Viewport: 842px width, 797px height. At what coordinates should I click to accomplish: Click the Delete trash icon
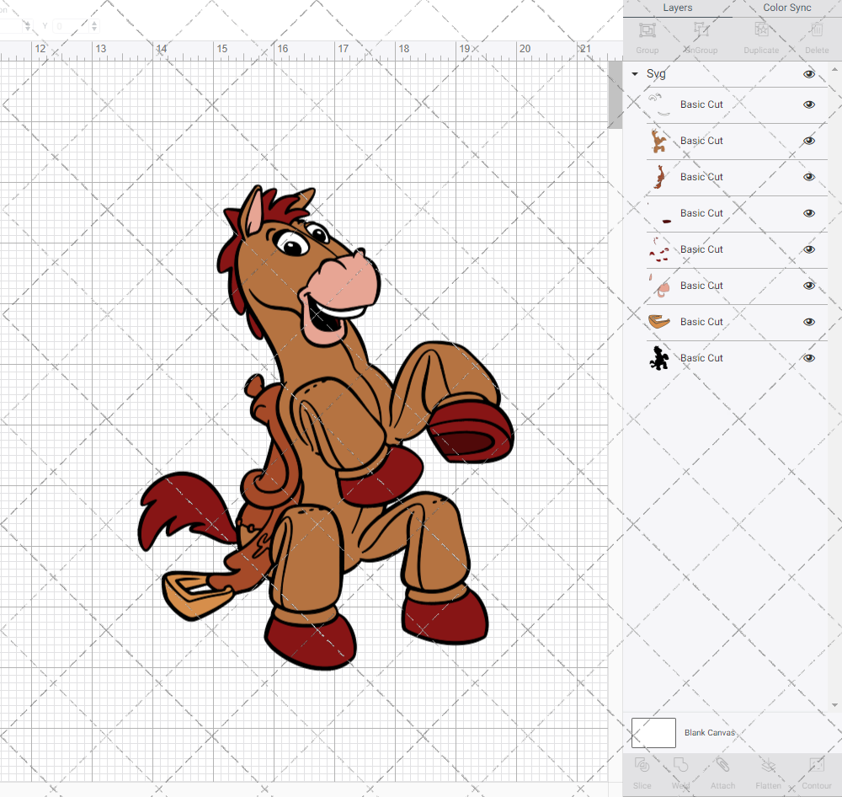tap(816, 30)
